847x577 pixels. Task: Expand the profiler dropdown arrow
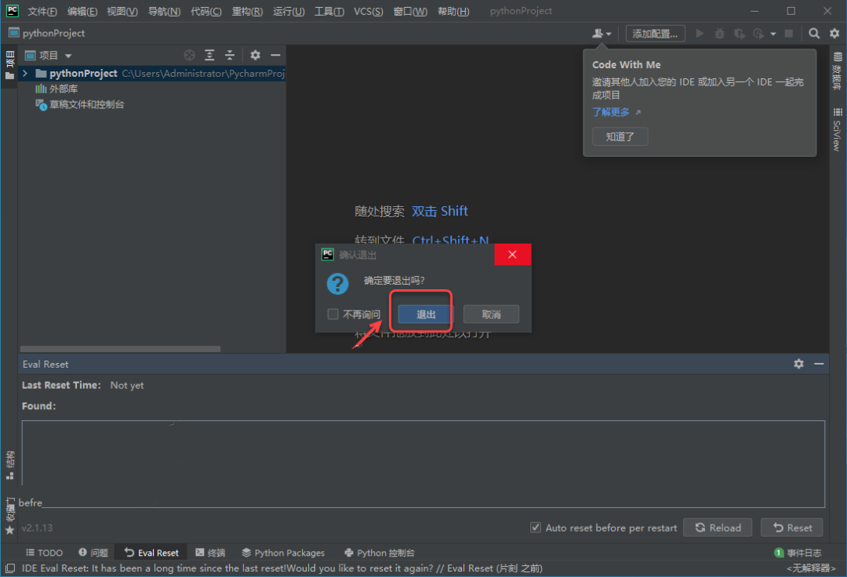click(773, 34)
